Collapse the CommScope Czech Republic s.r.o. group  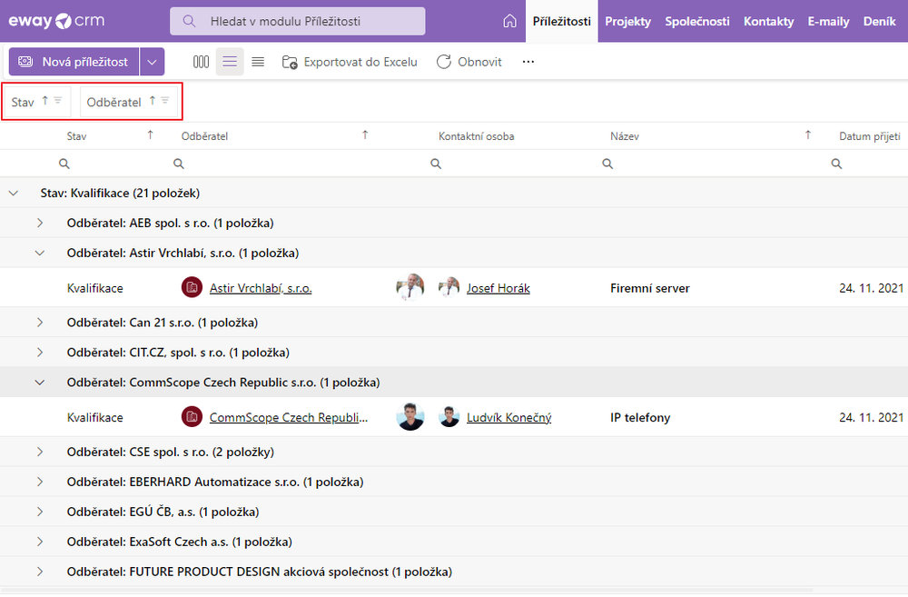point(39,383)
